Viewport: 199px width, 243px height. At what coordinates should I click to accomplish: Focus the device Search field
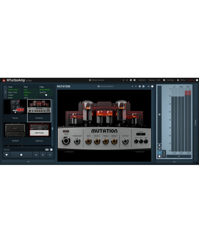coord(24,150)
